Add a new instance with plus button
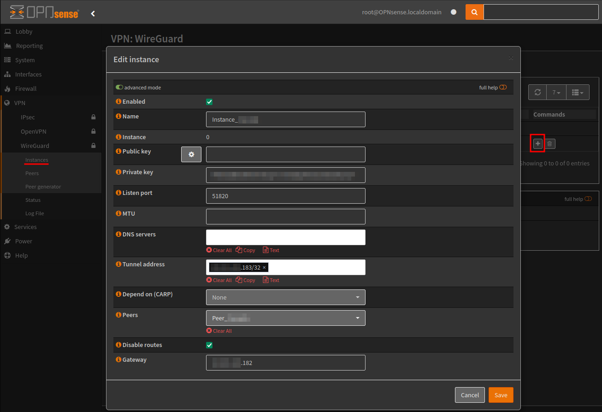This screenshot has height=412, width=602. [x=537, y=144]
